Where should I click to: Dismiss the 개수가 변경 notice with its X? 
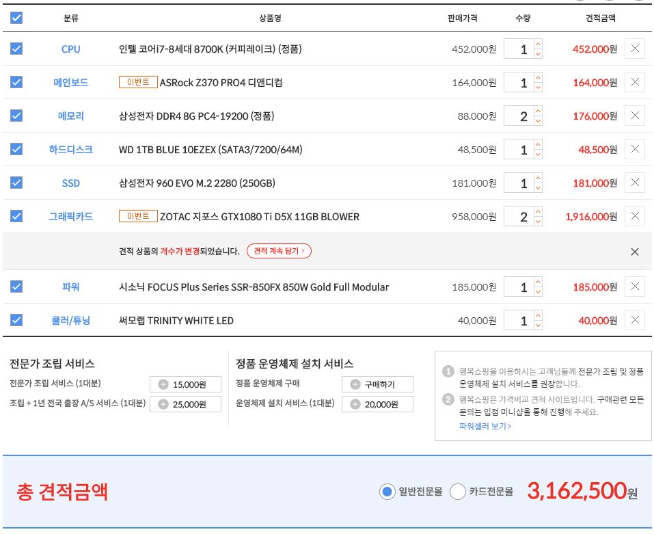click(635, 252)
